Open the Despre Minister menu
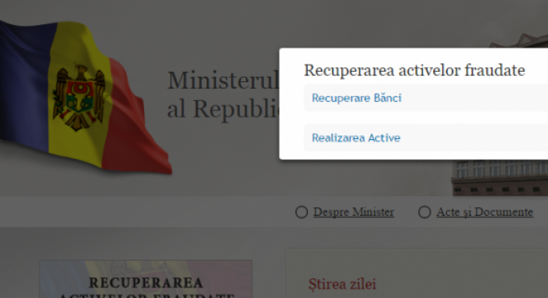The image size is (548, 298). (354, 212)
